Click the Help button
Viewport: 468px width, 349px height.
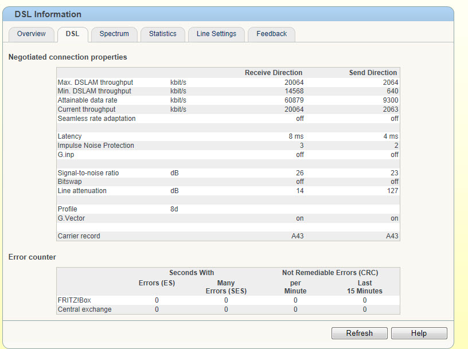coord(419,333)
